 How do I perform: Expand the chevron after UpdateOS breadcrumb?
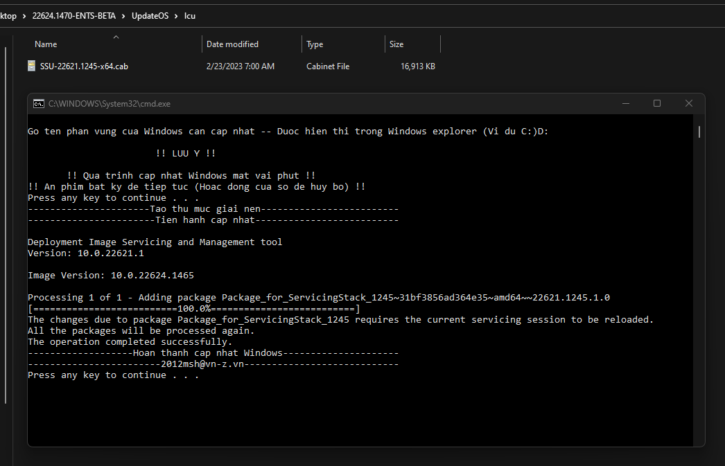[176, 16]
